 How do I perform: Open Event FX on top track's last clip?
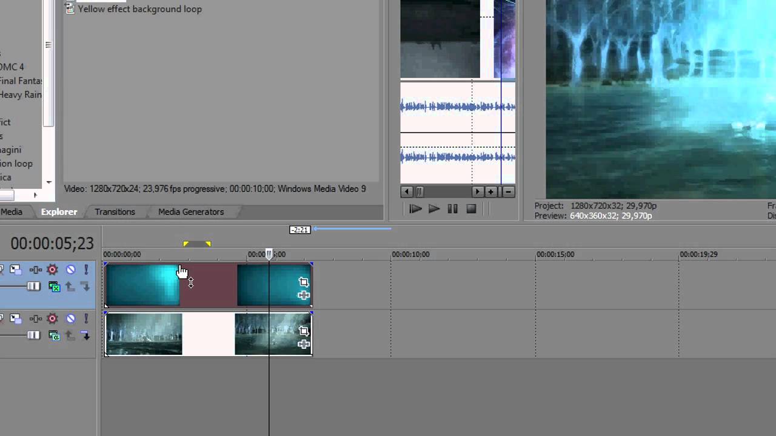304,295
